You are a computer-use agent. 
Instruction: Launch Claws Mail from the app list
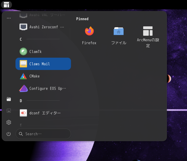tap(43, 64)
